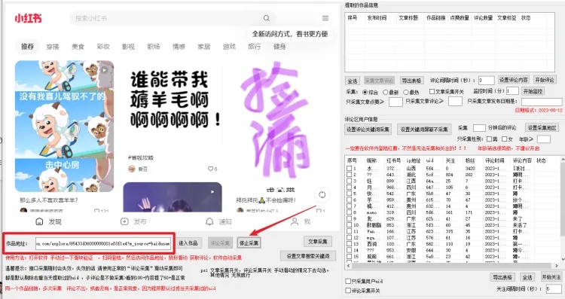Switch to the 推荐 tab
Screen dimensions: 565x299
tap(27, 47)
